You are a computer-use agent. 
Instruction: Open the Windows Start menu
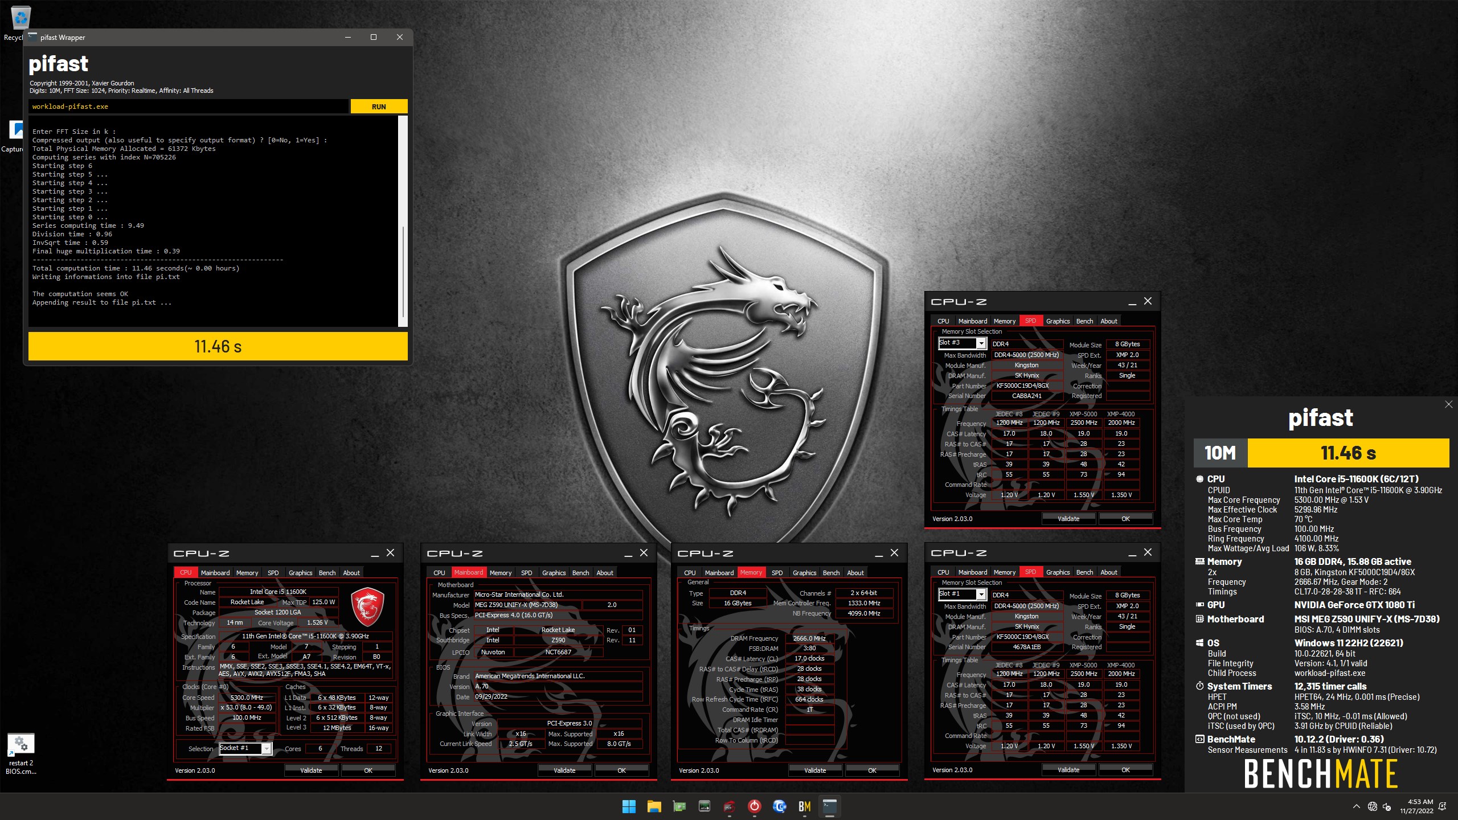point(629,806)
